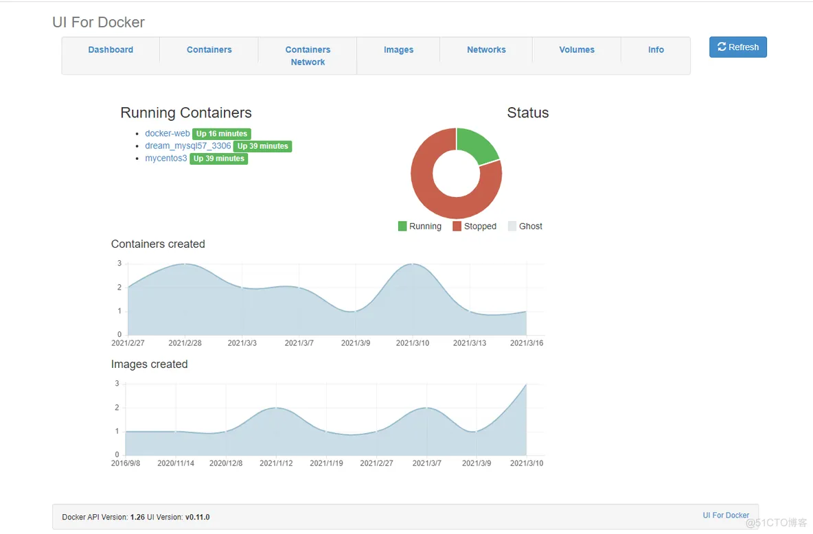
Task: Open the Dashboard tab
Action: [111, 50]
